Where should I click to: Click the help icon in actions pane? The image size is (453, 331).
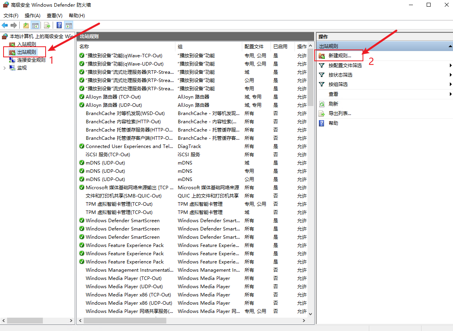(322, 123)
